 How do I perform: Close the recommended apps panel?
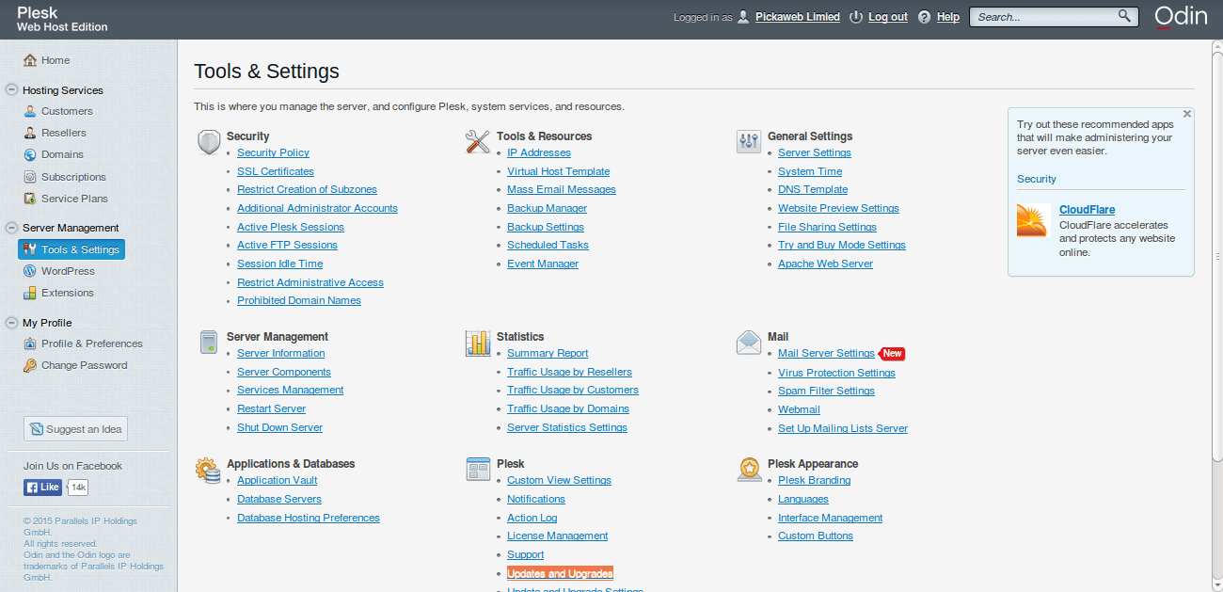point(1187,114)
